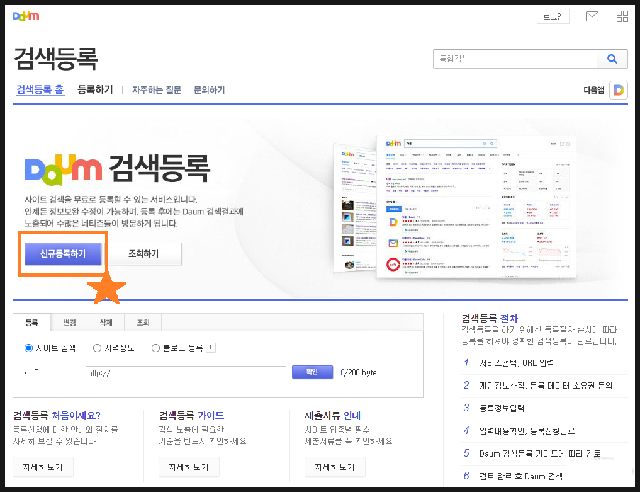Switch to the 삭제 tab
Viewport: 640px width, 492px height.
(106, 323)
